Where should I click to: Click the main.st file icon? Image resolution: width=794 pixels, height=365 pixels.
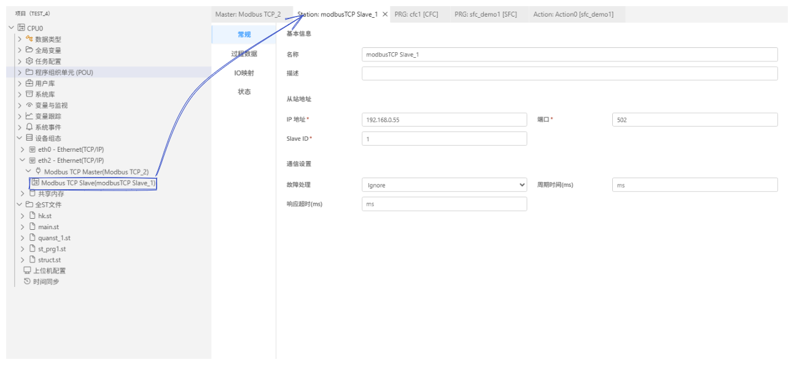(33, 227)
